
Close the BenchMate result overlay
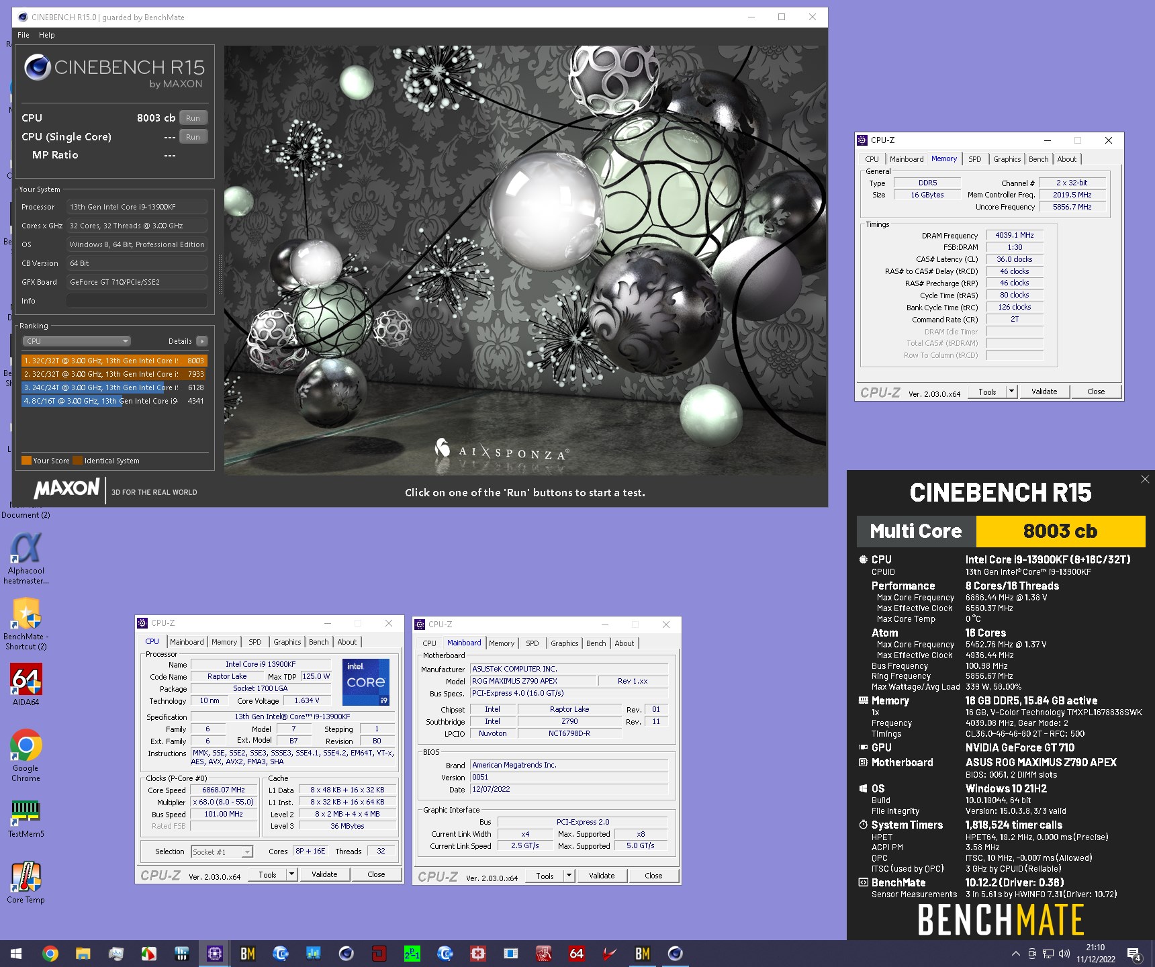coord(1145,479)
